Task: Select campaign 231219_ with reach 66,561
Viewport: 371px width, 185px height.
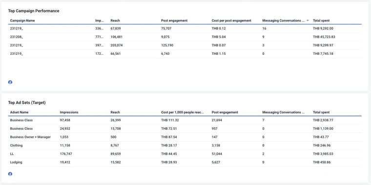Action: tap(17, 54)
